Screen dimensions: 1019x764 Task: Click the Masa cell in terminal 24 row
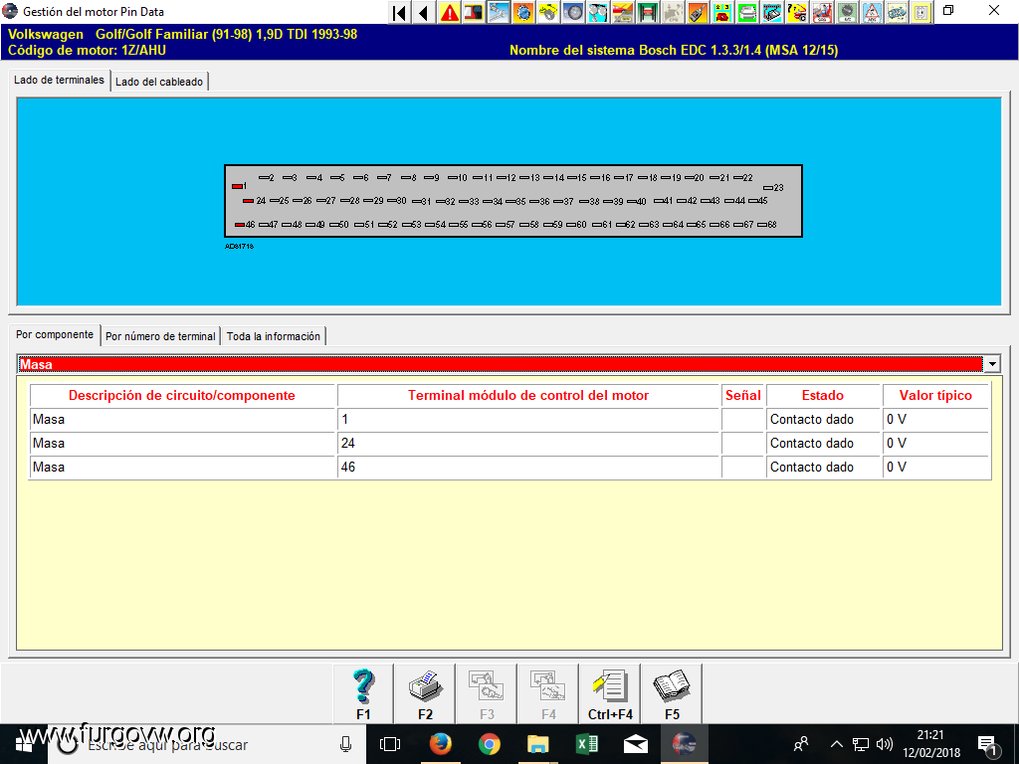click(183, 443)
